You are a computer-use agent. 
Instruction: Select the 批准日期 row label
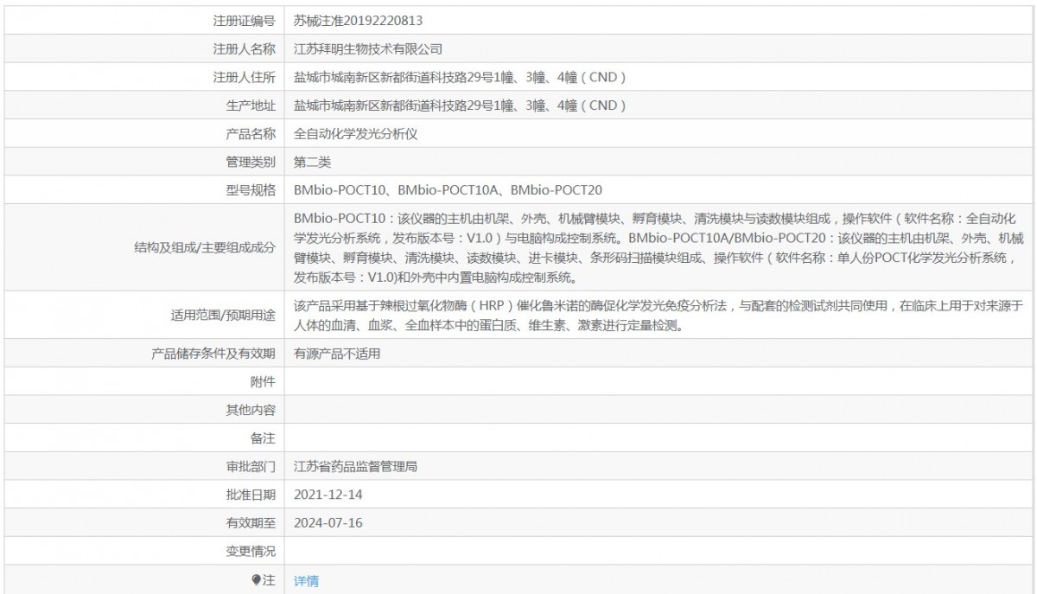[251, 495]
